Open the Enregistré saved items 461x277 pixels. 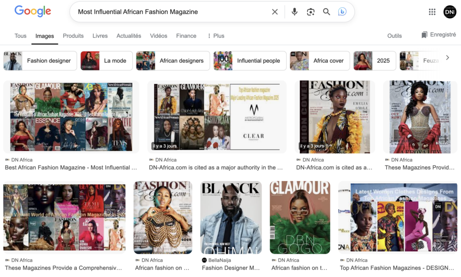(x=438, y=35)
